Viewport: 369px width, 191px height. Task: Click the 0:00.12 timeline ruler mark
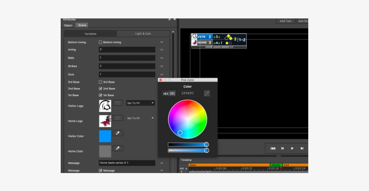pos(247,169)
